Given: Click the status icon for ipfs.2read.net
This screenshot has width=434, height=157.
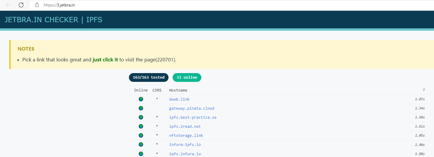Looking at the screenshot, I should [141, 126].
